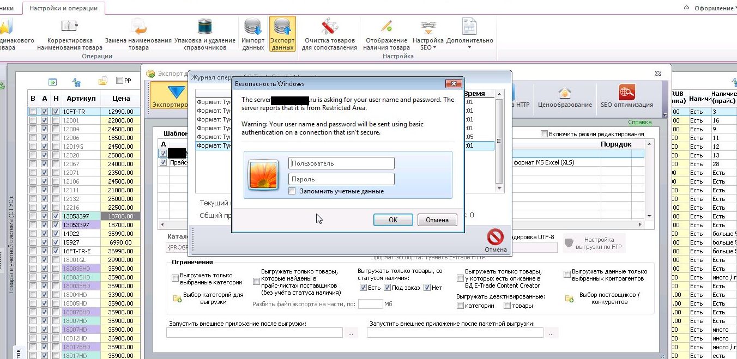This screenshot has height=359, width=737.
Task: Click the Цена column header
Action: point(121,99)
